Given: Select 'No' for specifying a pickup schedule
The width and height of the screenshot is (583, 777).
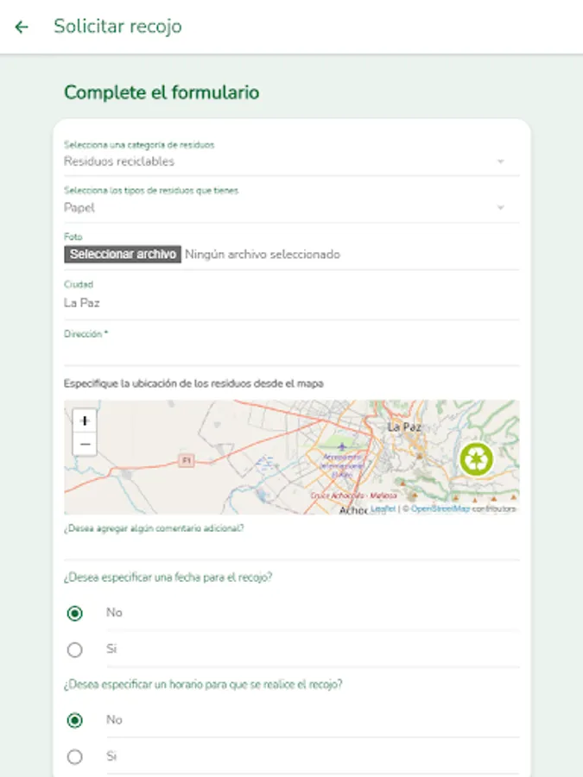Looking at the screenshot, I should click(75, 720).
